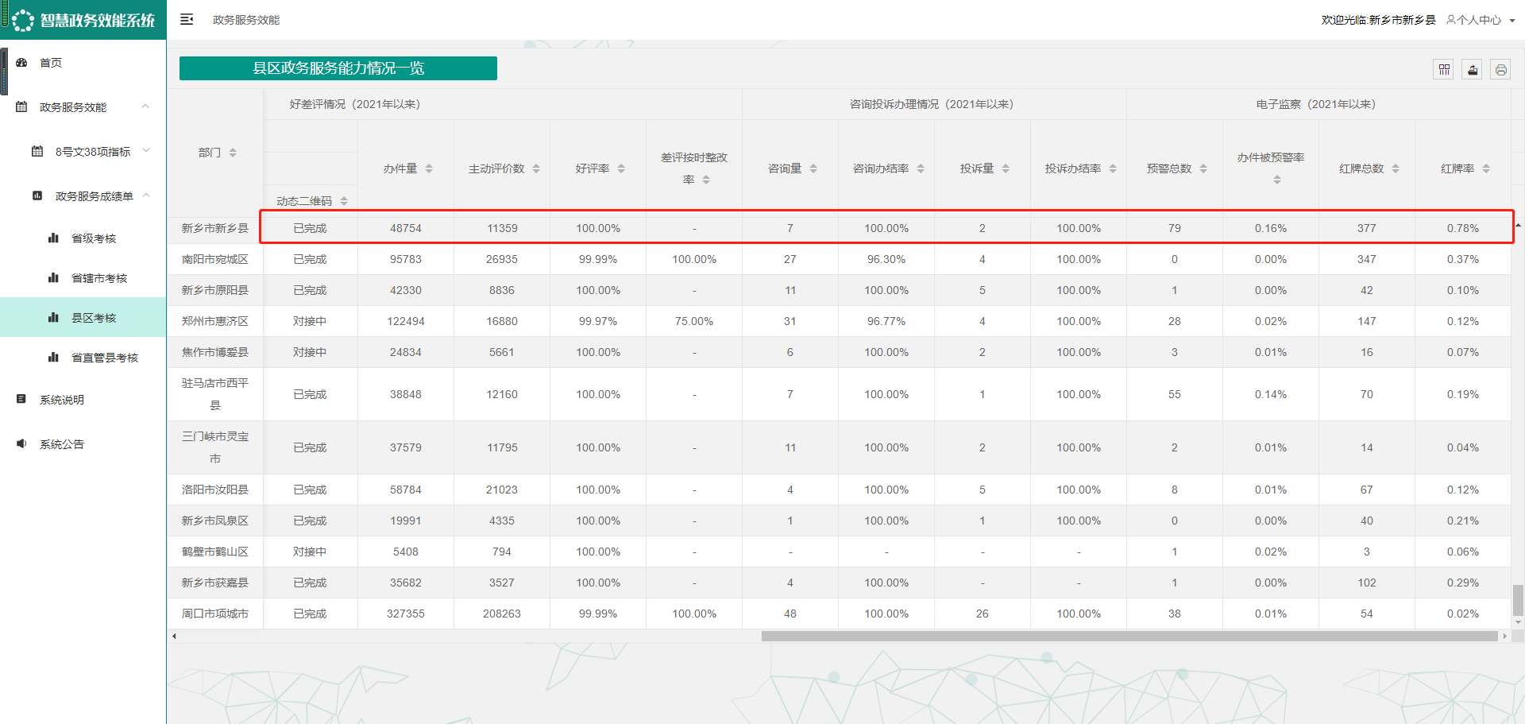Click the 省级考核 bar chart icon

coord(54,238)
